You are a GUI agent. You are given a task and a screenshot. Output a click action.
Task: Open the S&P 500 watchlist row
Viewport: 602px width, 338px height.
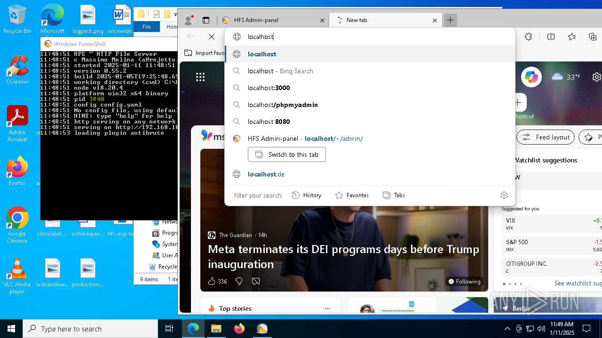552,245
